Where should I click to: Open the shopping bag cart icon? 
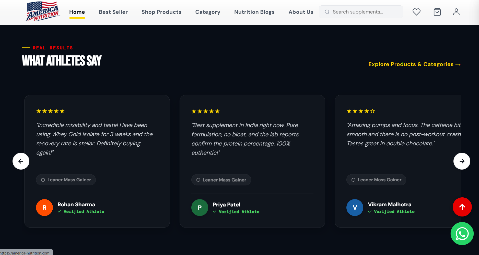coord(437,12)
